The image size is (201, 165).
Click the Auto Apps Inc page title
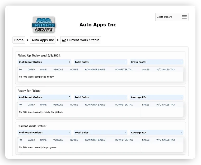98,25
